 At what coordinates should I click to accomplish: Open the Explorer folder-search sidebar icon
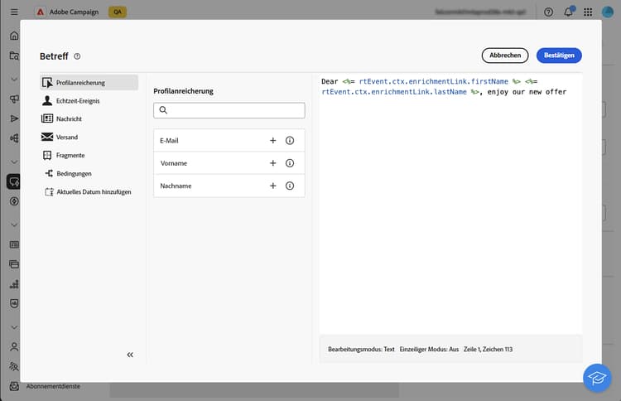(14, 56)
